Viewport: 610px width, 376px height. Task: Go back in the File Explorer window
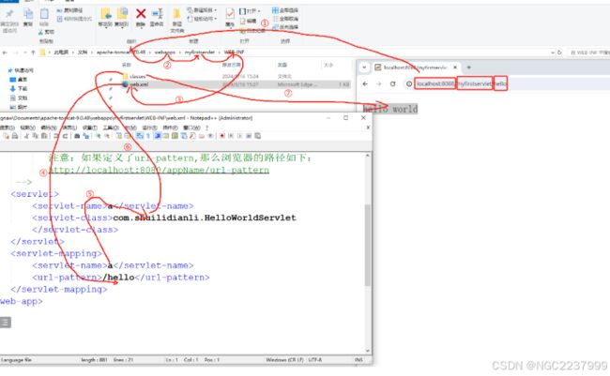click(5, 53)
